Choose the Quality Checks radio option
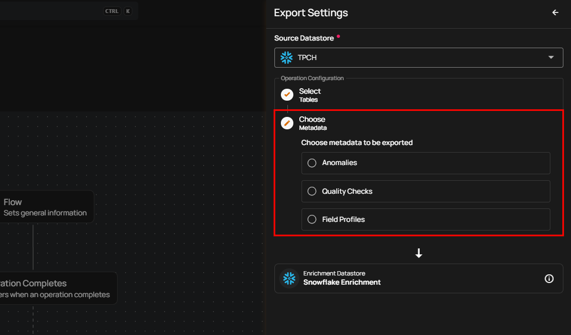This screenshot has width=571, height=335. coord(312,191)
